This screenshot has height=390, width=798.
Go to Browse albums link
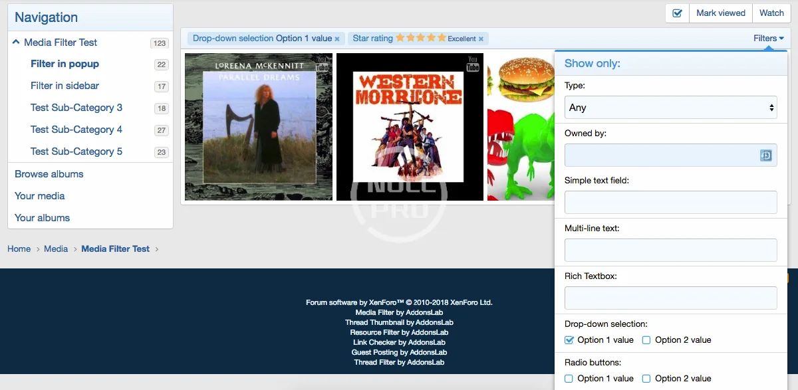click(x=49, y=174)
